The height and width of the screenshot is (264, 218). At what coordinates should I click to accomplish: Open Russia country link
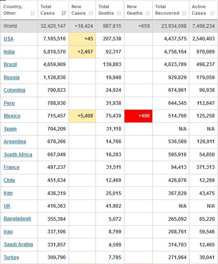11,78
